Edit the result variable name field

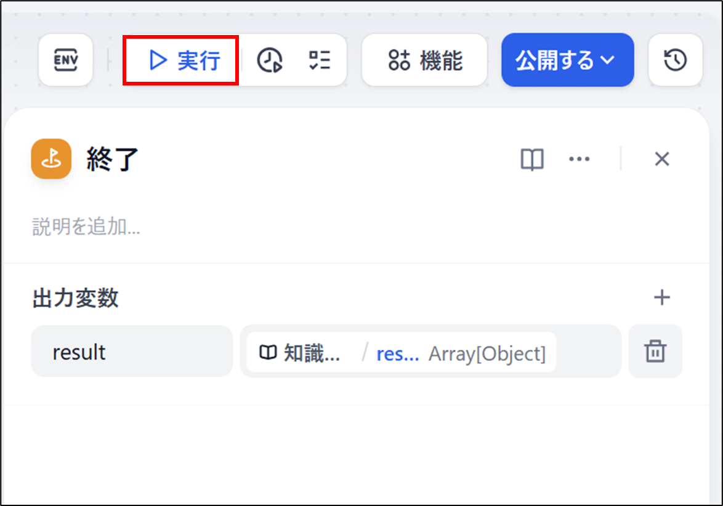click(x=132, y=351)
